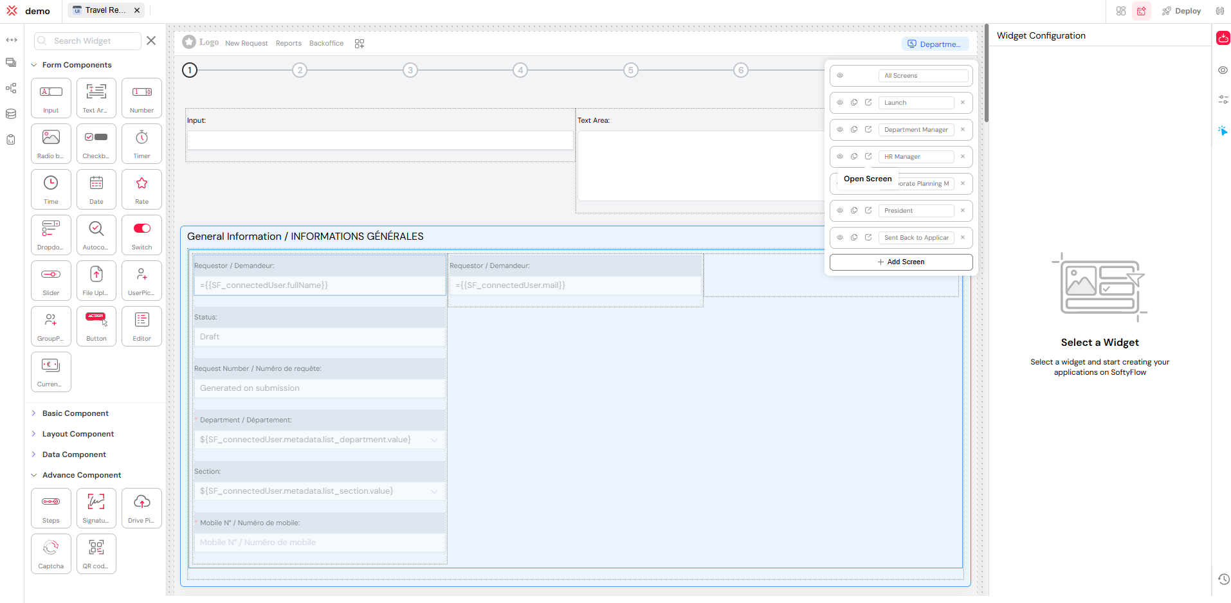Open the Department dropdown in the form
The image size is (1231, 603).
[x=434, y=439]
